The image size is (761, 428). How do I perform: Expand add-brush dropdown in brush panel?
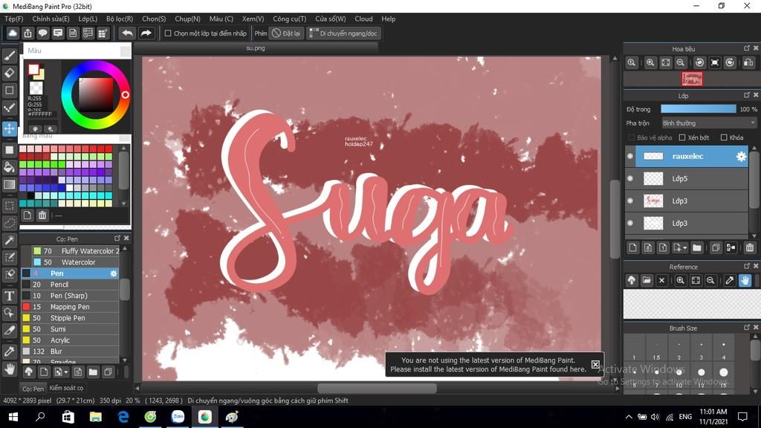(66, 372)
